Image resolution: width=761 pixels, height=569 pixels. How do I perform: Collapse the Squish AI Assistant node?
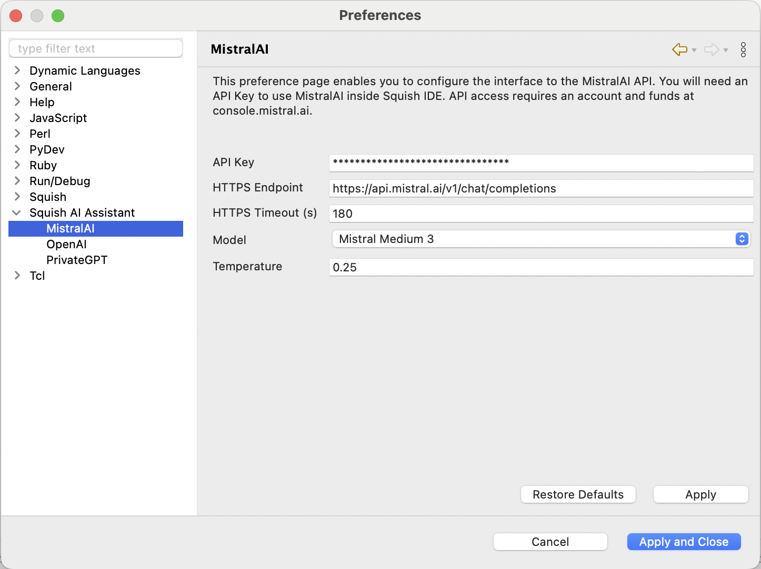pos(17,212)
